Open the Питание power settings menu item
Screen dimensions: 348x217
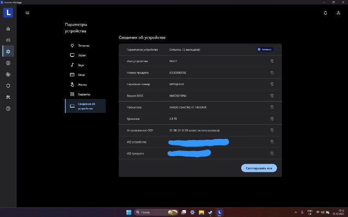85,46
